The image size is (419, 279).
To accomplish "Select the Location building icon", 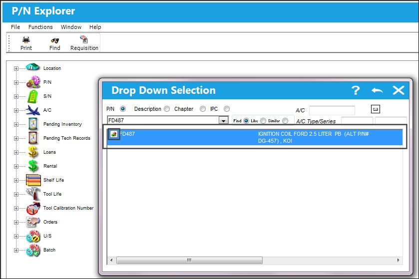I will [x=32, y=67].
